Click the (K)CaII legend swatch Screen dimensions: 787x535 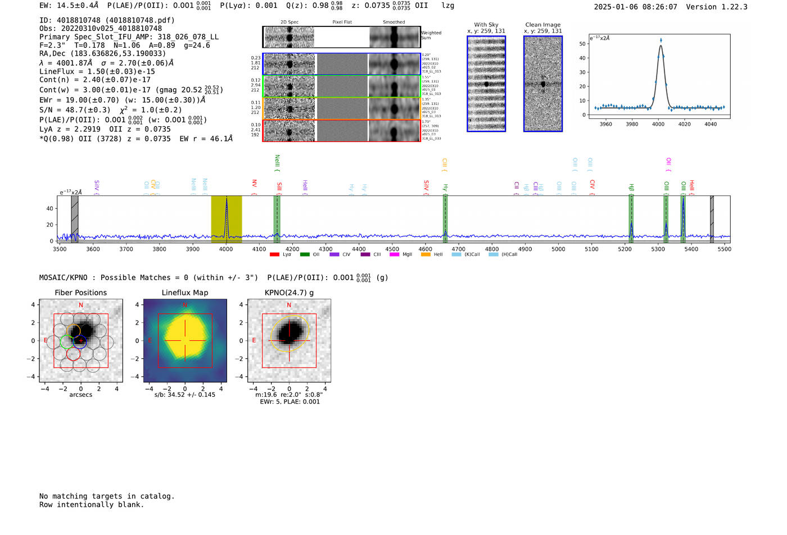(x=456, y=254)
